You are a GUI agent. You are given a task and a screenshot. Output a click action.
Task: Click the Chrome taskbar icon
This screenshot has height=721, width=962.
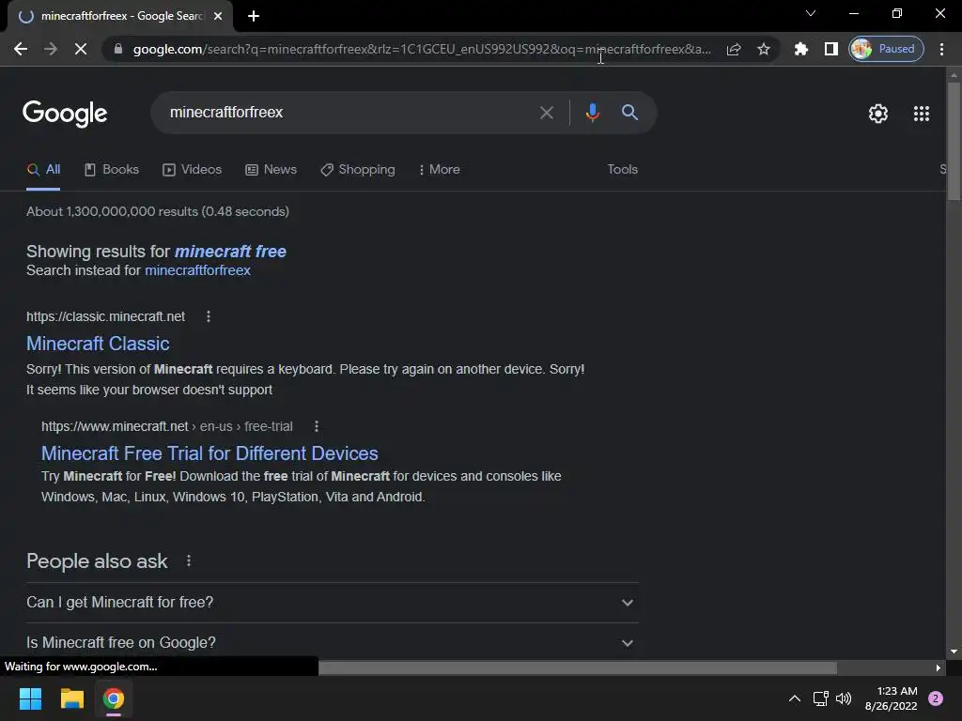click(114, 698)
